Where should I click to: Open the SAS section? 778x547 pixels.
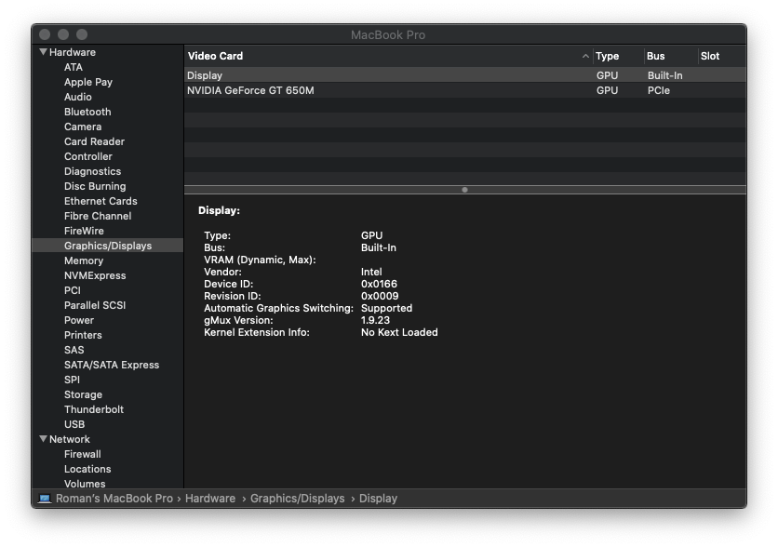pyautogui.click(x=74, y=350)
